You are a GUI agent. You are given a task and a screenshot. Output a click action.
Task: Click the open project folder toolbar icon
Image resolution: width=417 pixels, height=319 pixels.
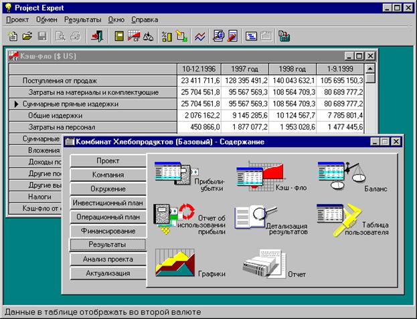pos(27,37)
